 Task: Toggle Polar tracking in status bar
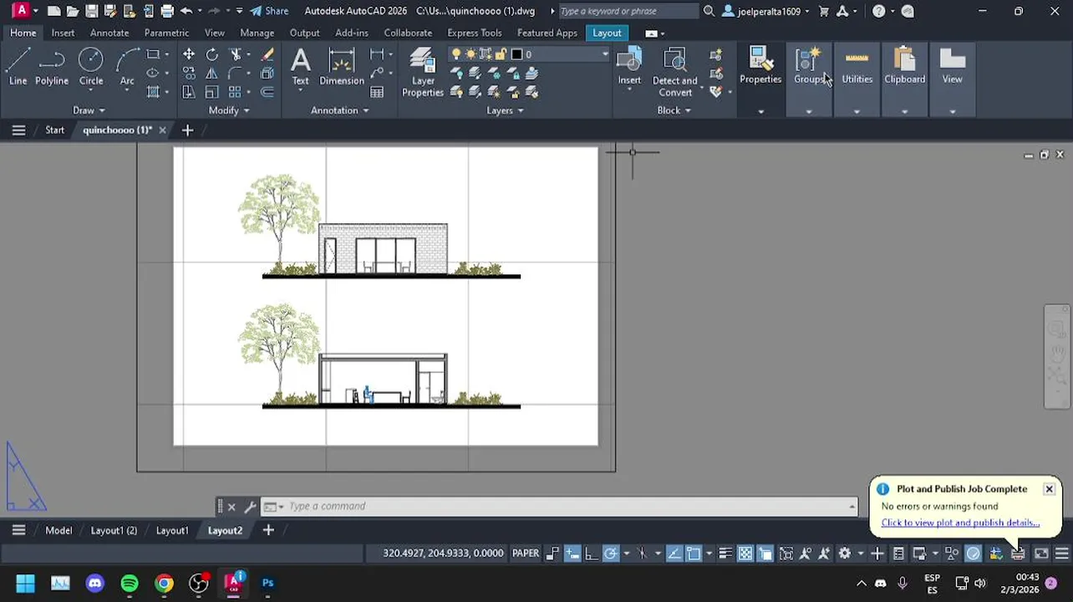(611, 554)
